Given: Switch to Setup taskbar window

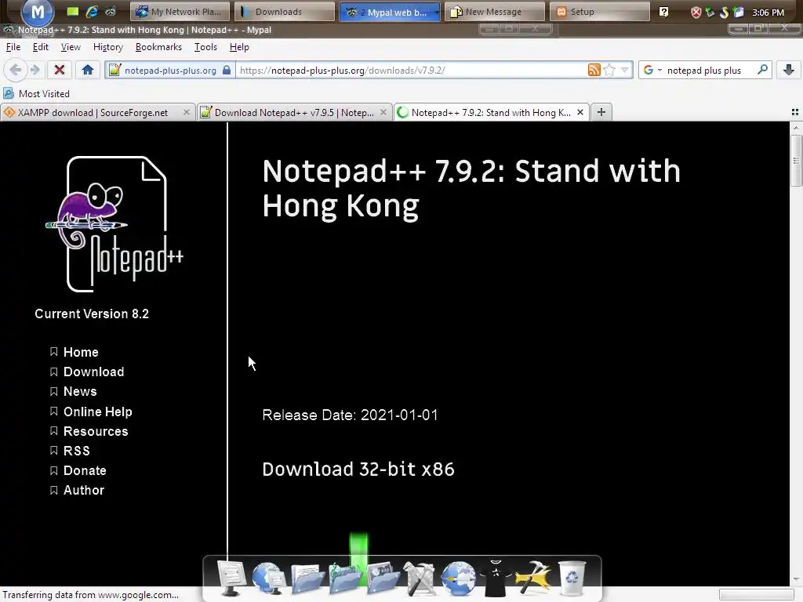Looking at the screenshot, I should [599, 12].
